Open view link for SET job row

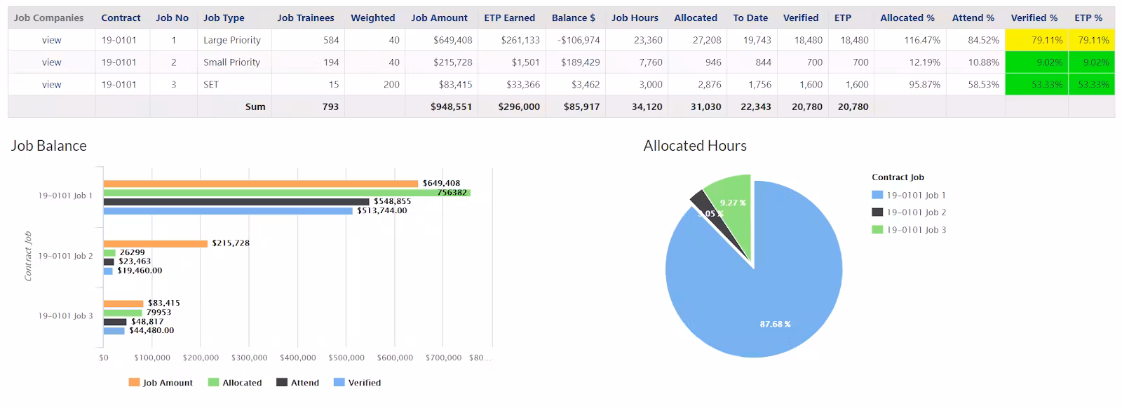(x=51, y=85)
